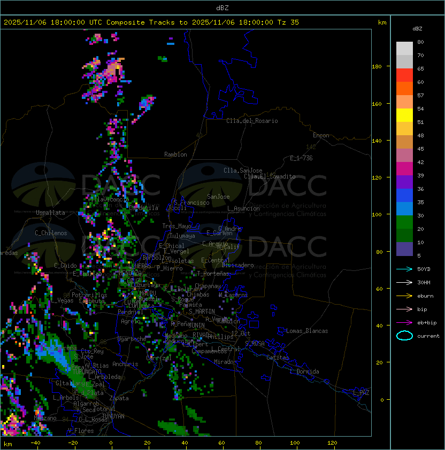The height and width of the screenshot is (450, 445).
Task: Click the legend value '48'
Action: (420, 135)
